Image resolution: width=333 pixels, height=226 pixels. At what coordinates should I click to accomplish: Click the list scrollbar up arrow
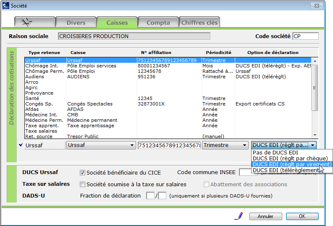pyautogui.click(x=315, y=61)
